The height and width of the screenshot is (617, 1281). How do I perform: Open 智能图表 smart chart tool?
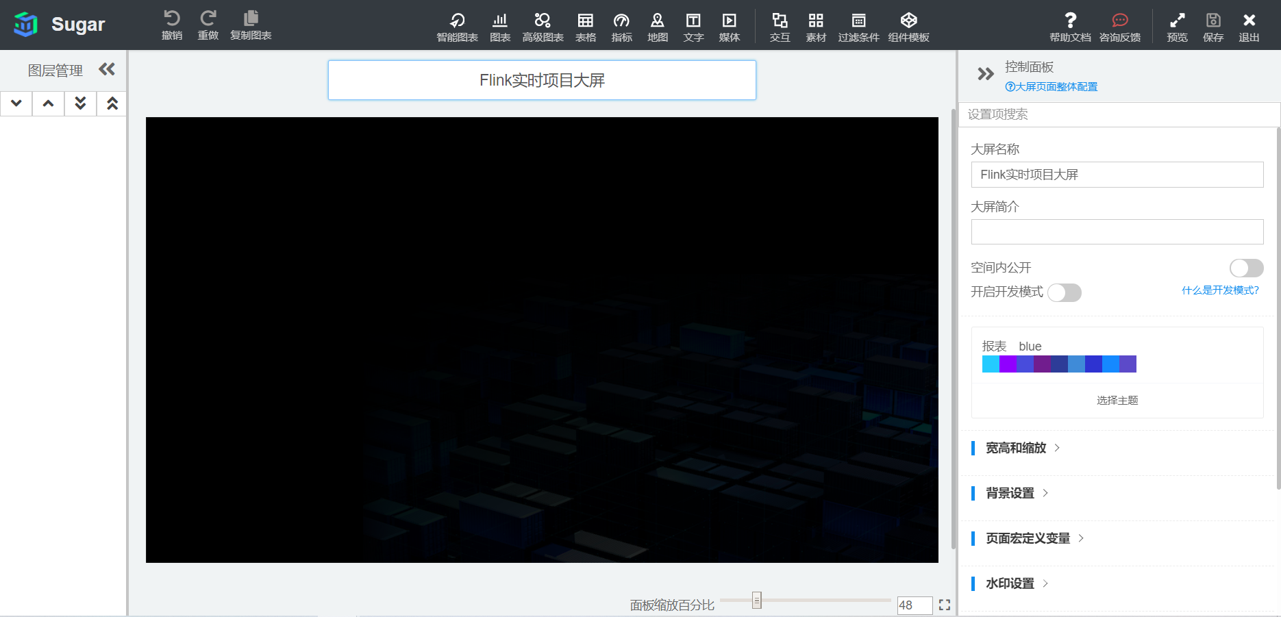[457, 27]
